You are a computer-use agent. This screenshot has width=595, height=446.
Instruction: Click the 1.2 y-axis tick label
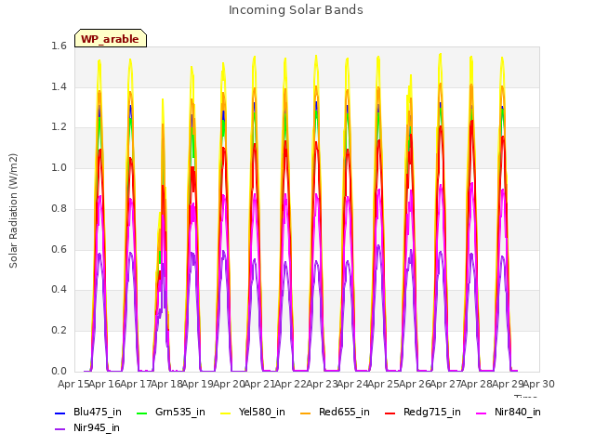[59, 127]
